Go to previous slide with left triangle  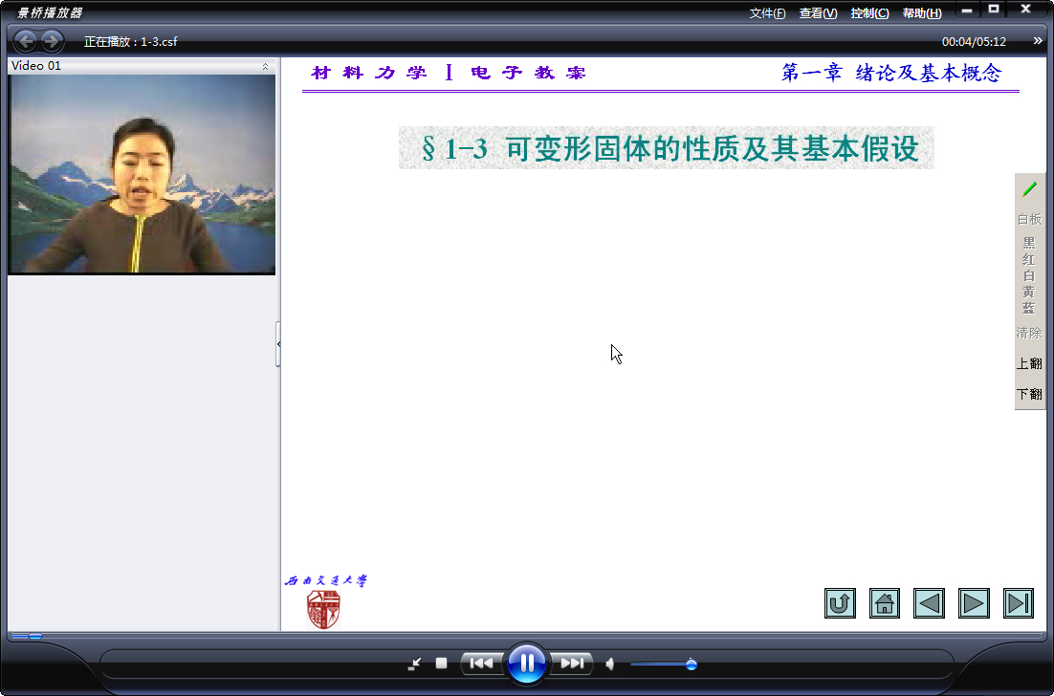click(x=929, y=603)
